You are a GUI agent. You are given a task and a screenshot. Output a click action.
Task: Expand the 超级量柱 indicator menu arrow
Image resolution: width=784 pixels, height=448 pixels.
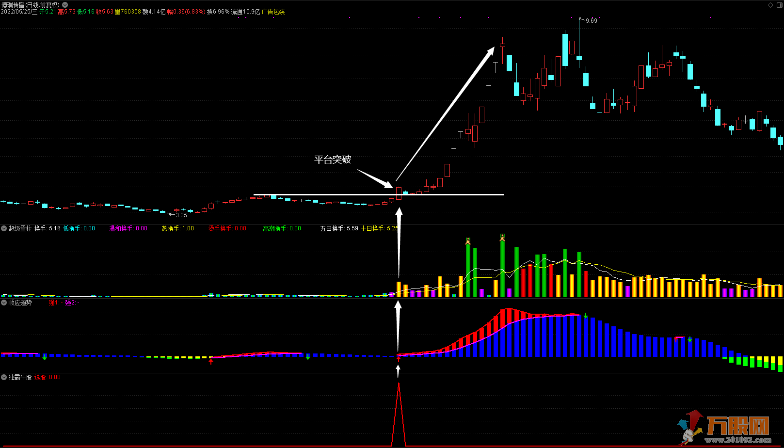click(x=4, y=228)
